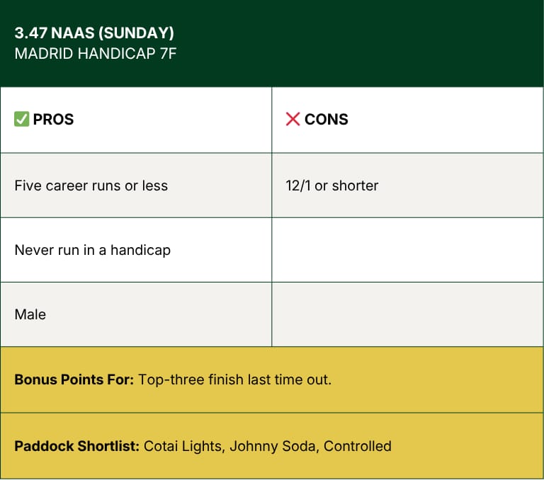Select the horse name Johnny Soda
Screen dimensions: 544x480
click(x=273, y=446)
